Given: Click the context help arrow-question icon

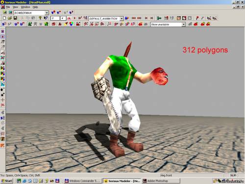Looking at the screenshot, I should pyautogui.click(x=46, y=18).
